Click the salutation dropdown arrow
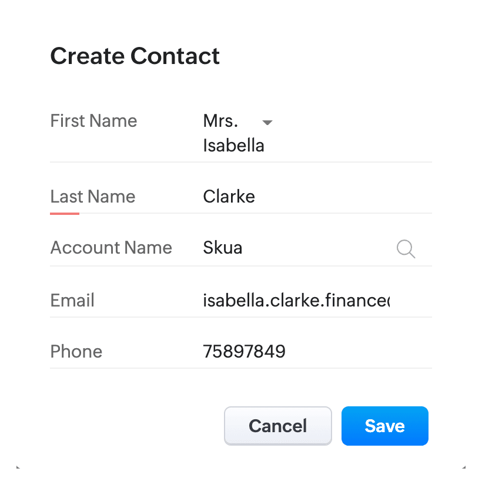 point(267,123)
